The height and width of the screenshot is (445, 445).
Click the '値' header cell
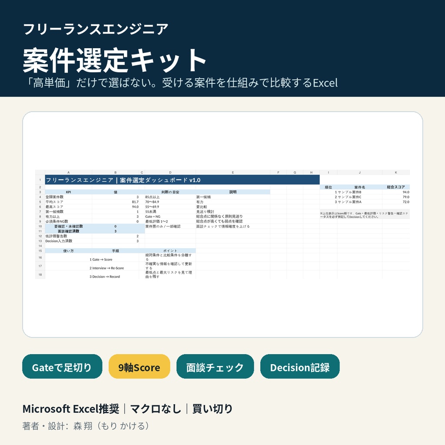(x=116, y=192)
